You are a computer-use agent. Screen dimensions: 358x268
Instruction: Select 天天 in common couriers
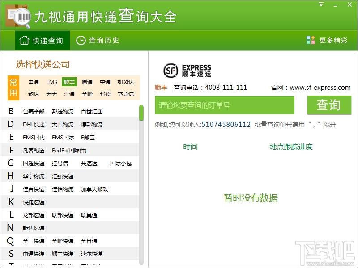click(x=51, y=94)
